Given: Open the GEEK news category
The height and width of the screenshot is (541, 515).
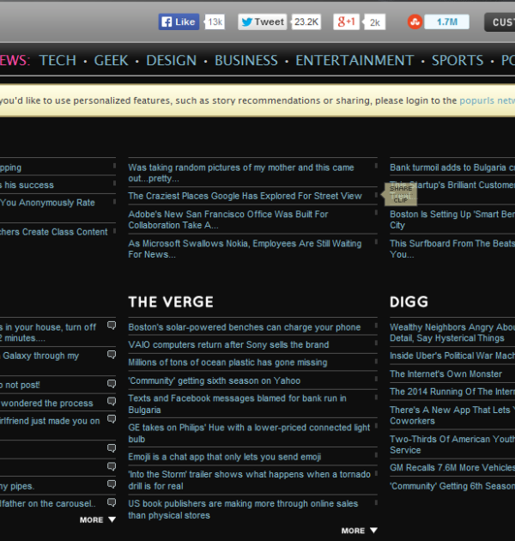Looking at the screenshot, I should [111, 60].
